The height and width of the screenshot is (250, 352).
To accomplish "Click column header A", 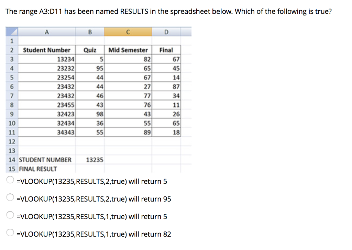I will 47,32.
